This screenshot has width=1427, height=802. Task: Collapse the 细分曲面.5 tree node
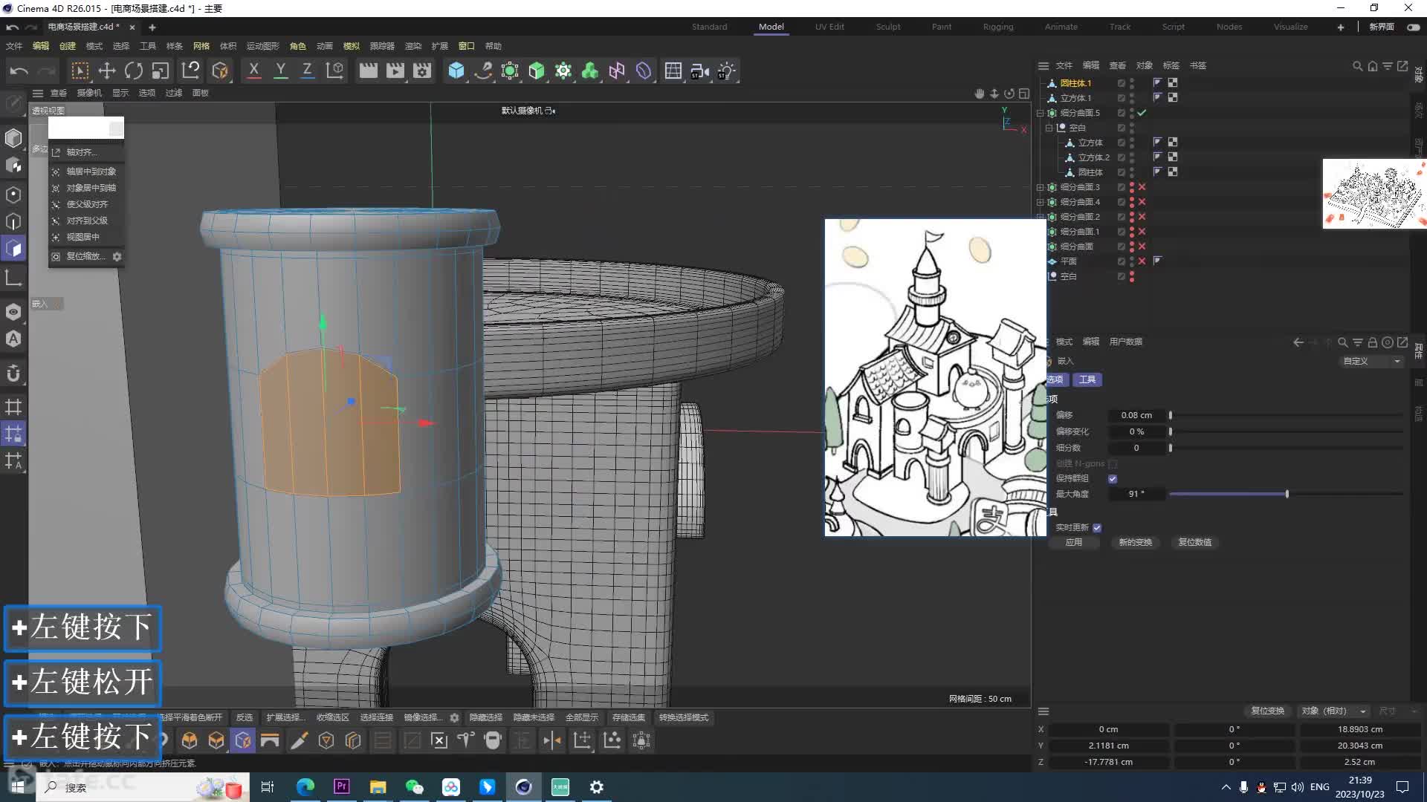[1041, 113]
